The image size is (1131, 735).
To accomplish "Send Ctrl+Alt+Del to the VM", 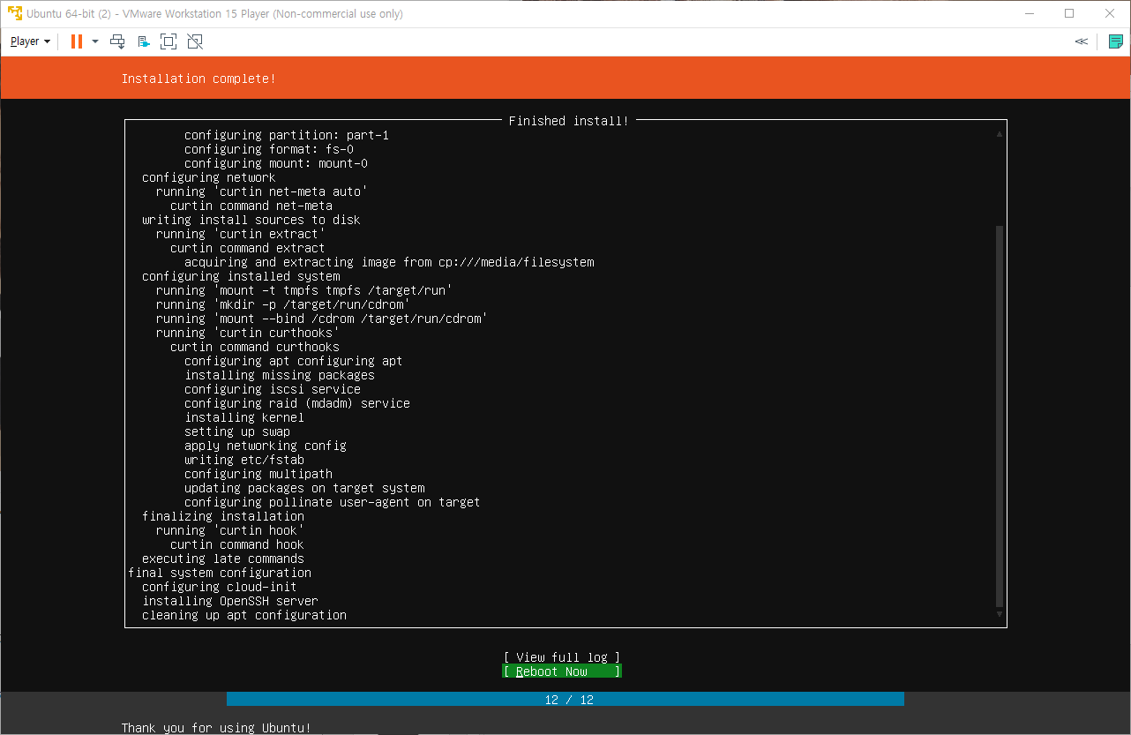I will [117, 41].
